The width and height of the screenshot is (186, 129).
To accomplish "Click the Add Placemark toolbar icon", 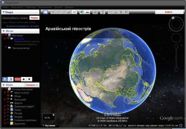I will 53,12.
